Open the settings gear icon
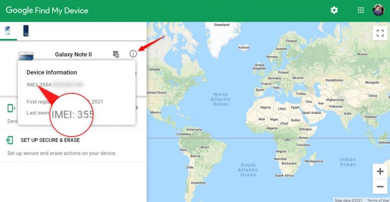The width and height of the screenshot is (390, 202). (x=334, y=10)
